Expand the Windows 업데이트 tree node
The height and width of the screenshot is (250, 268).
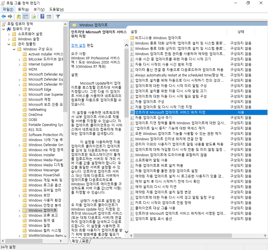pos(20,211)
